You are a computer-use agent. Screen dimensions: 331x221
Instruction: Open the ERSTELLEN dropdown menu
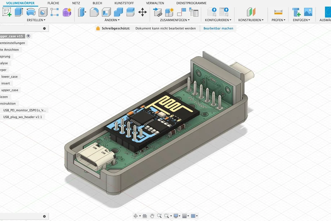pos(36,20)
